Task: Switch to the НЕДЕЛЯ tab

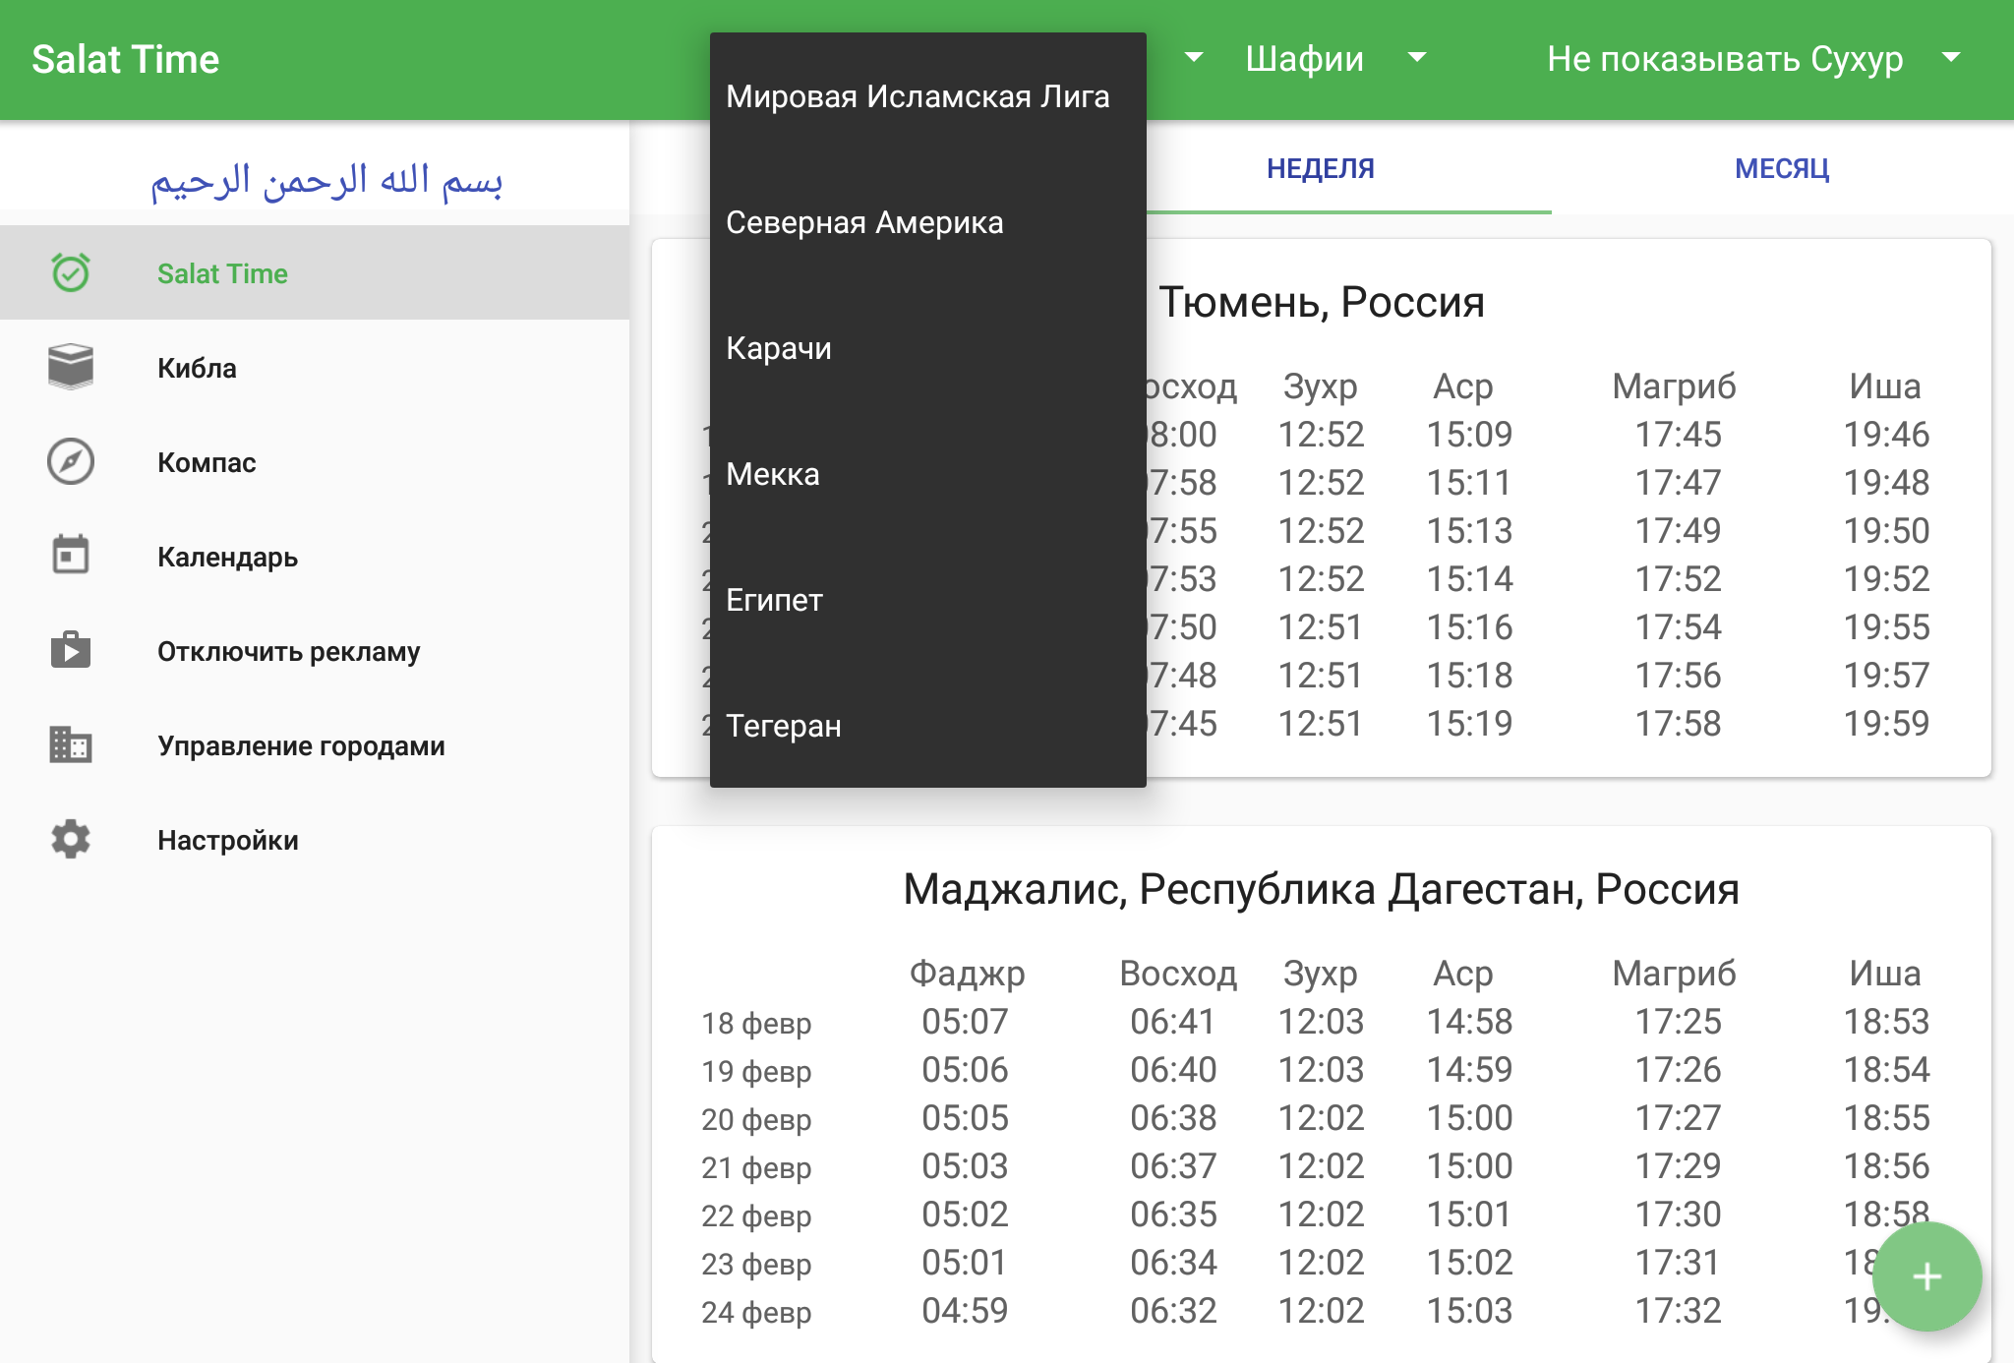Action: (x=1320, y=169)
